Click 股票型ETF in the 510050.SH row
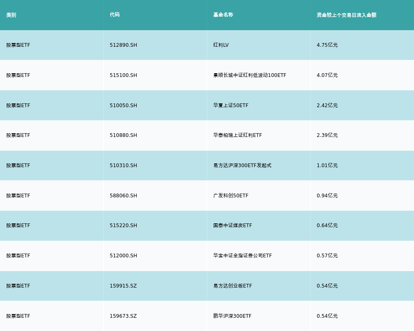This screenshot has height=331, width=414. pos(18,106)
